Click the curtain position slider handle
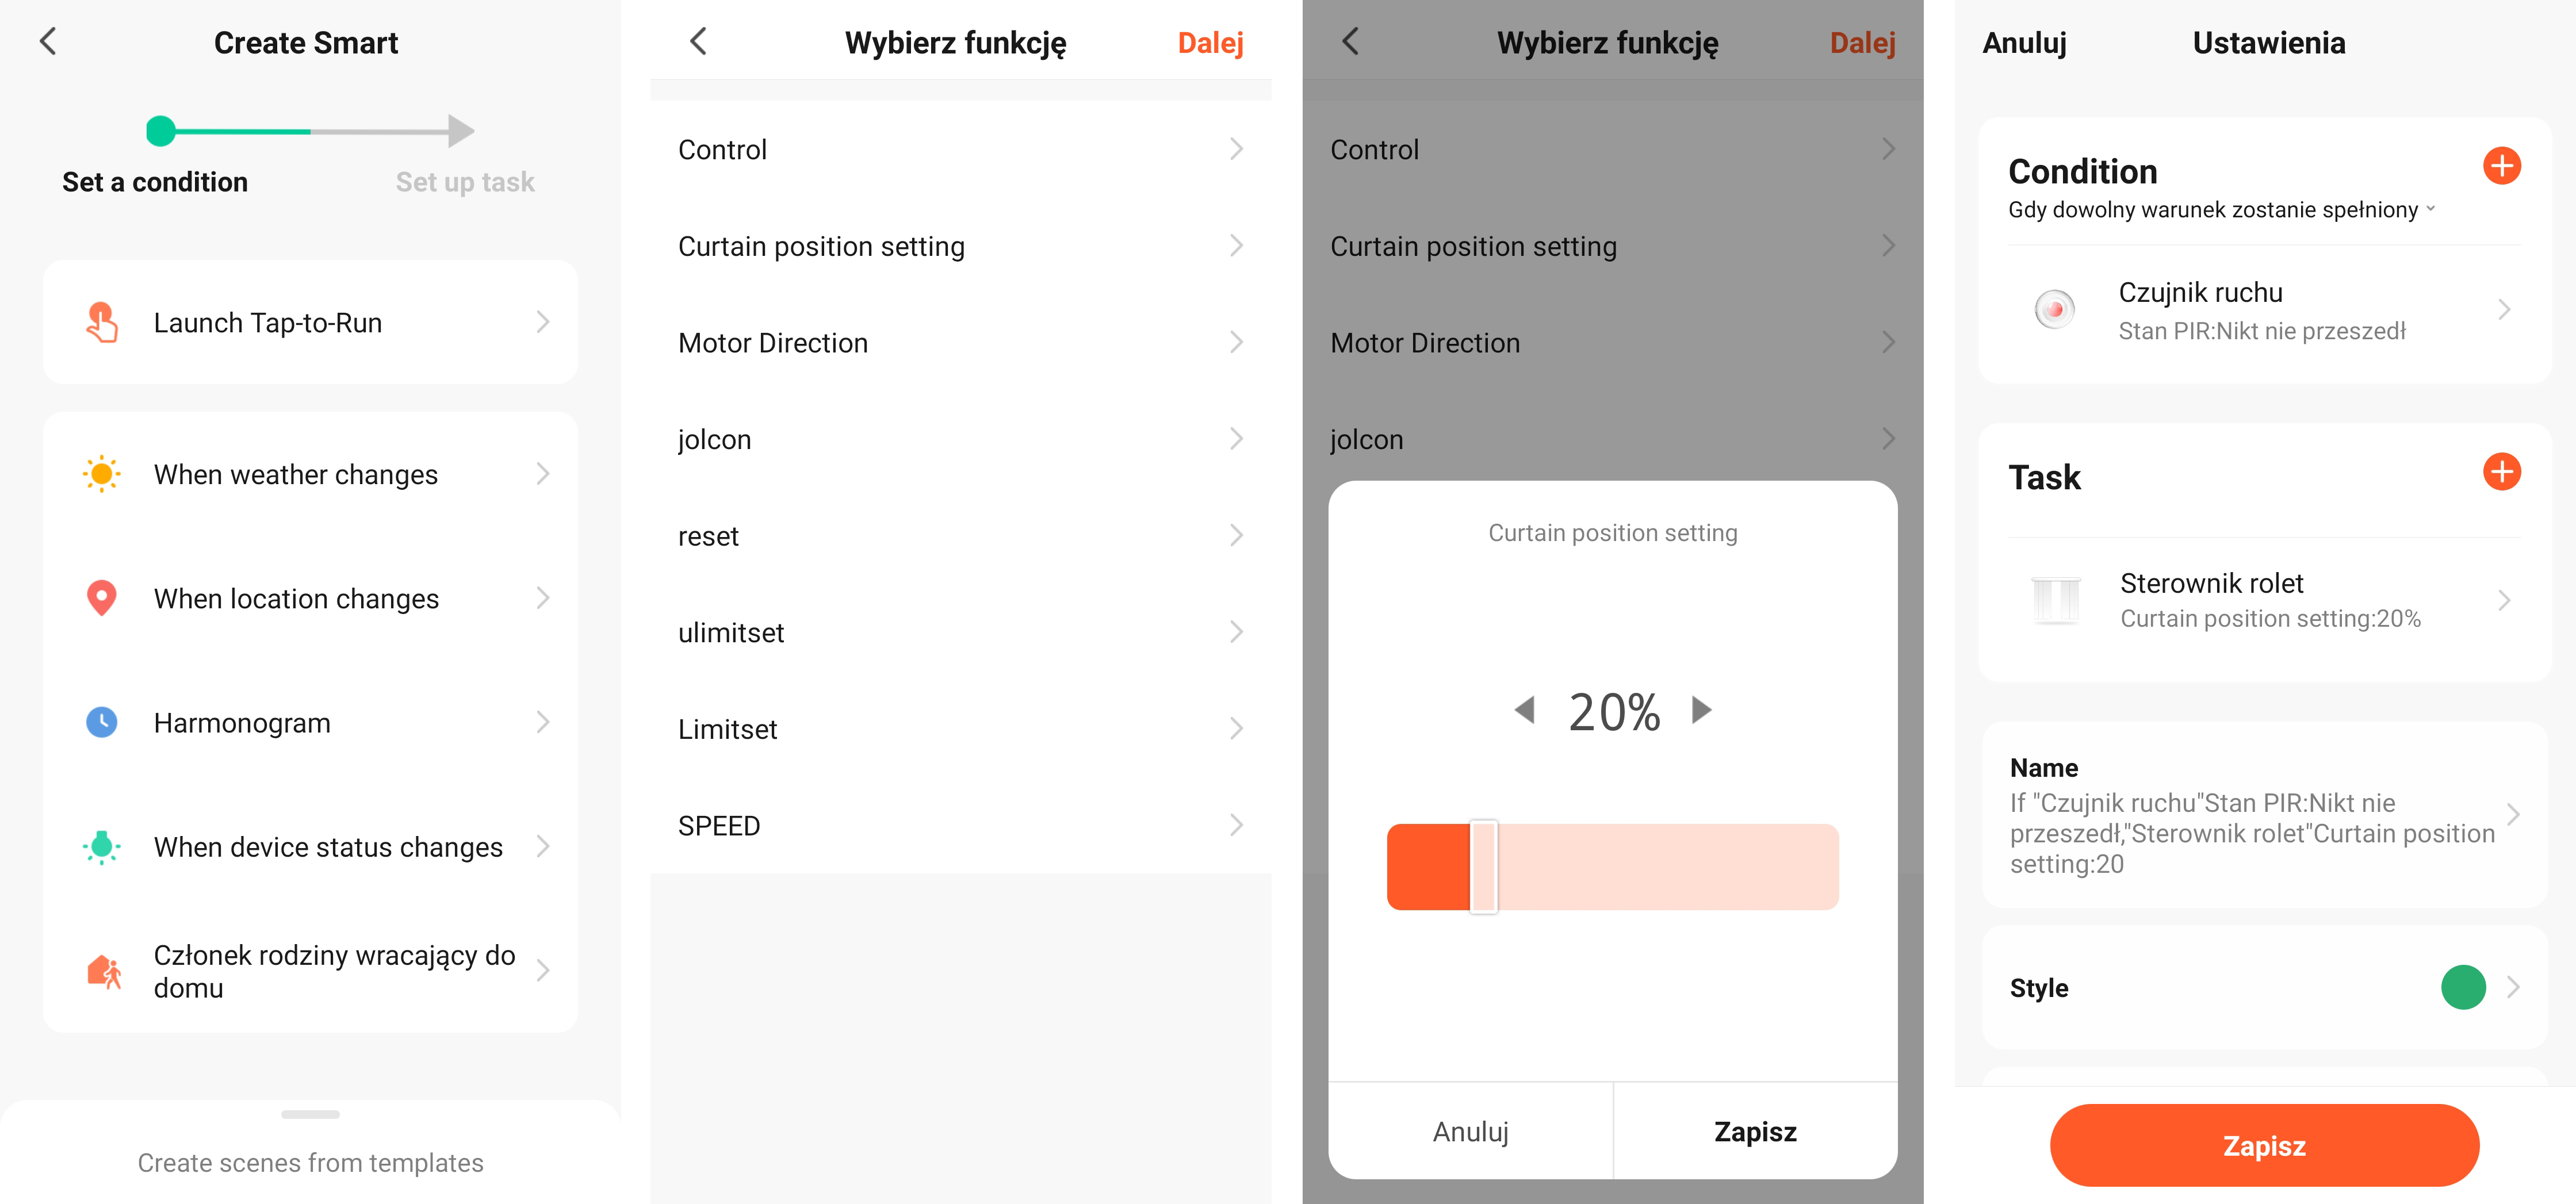2576x1204 pixels. pyautogui.click(x=1484, y=867)
